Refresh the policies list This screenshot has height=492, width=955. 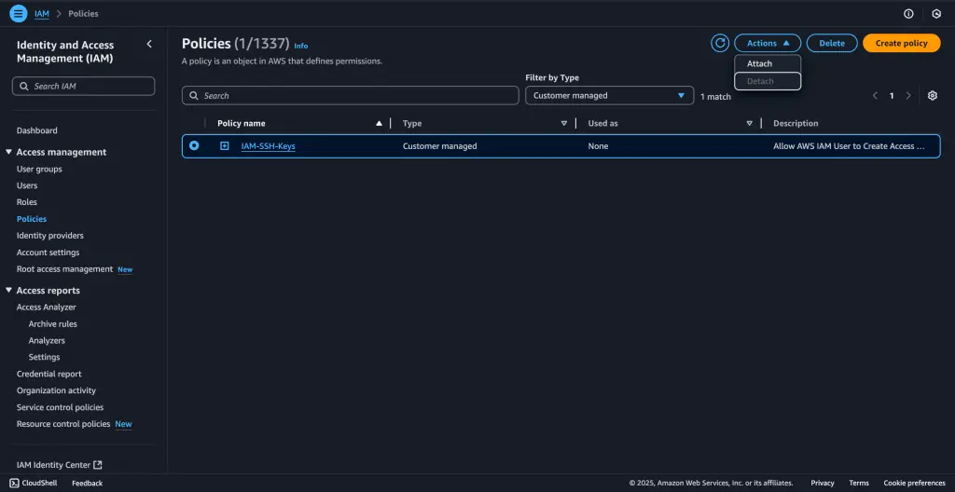(x=720, y=43)
